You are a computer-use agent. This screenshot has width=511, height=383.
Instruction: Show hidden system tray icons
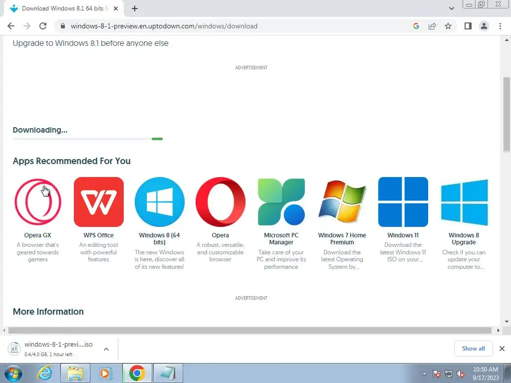click(424, 374)
